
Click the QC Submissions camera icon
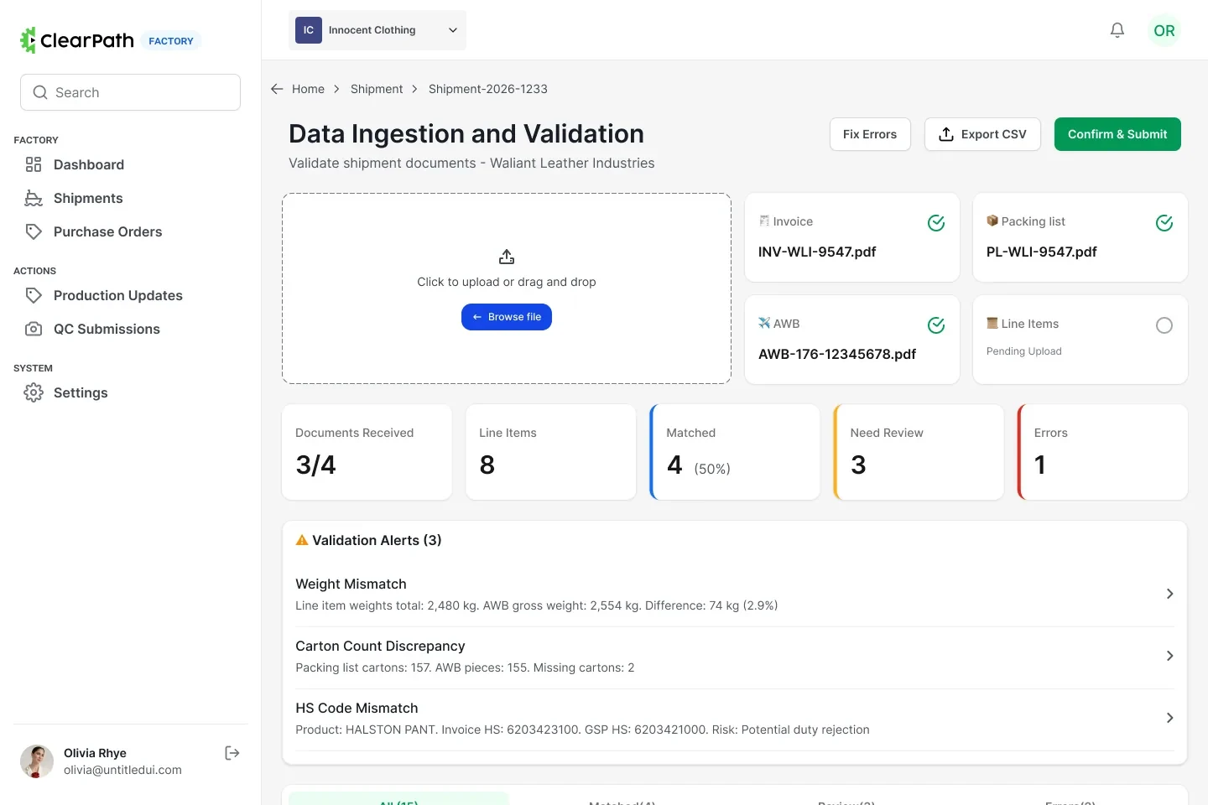click(34, 329)
